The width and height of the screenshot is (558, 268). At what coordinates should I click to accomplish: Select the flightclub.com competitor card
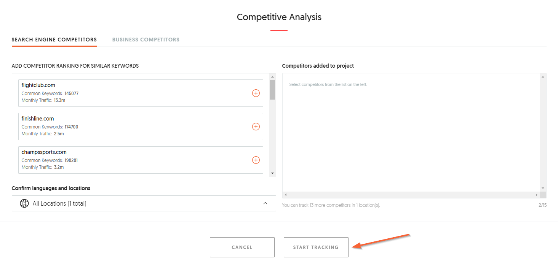141,93
